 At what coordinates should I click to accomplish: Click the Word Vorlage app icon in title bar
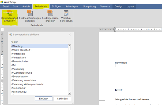[2, 2]
